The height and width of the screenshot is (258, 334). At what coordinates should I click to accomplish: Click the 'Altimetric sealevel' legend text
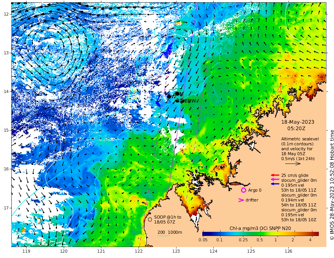pos(300,139)
